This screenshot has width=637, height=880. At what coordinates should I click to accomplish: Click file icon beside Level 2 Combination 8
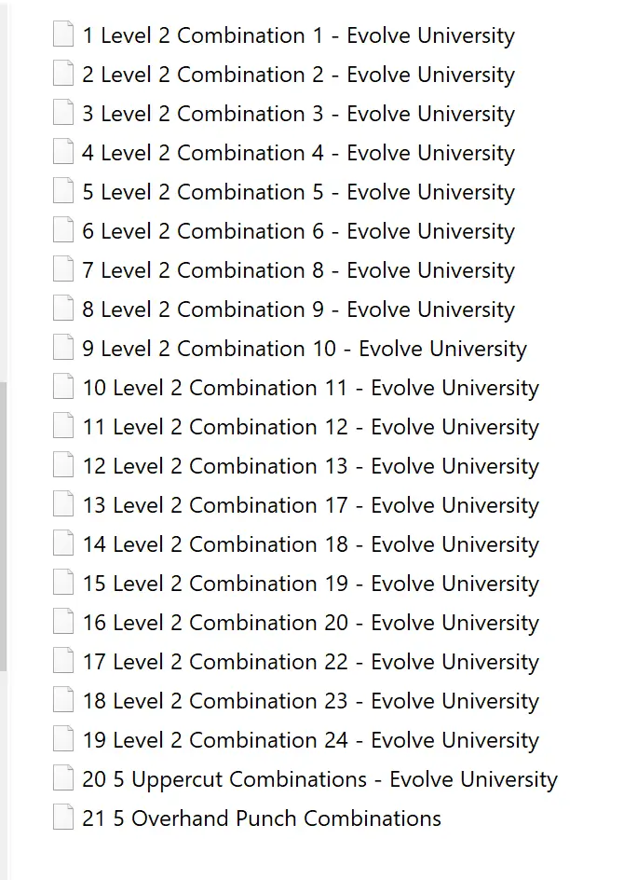point(63,270)
